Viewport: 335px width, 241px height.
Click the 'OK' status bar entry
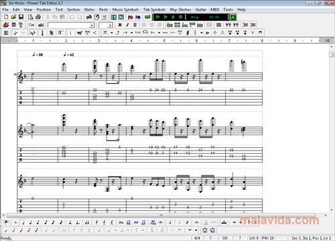(x=225, y=238)
